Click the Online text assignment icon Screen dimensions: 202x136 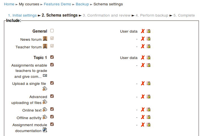45,109
